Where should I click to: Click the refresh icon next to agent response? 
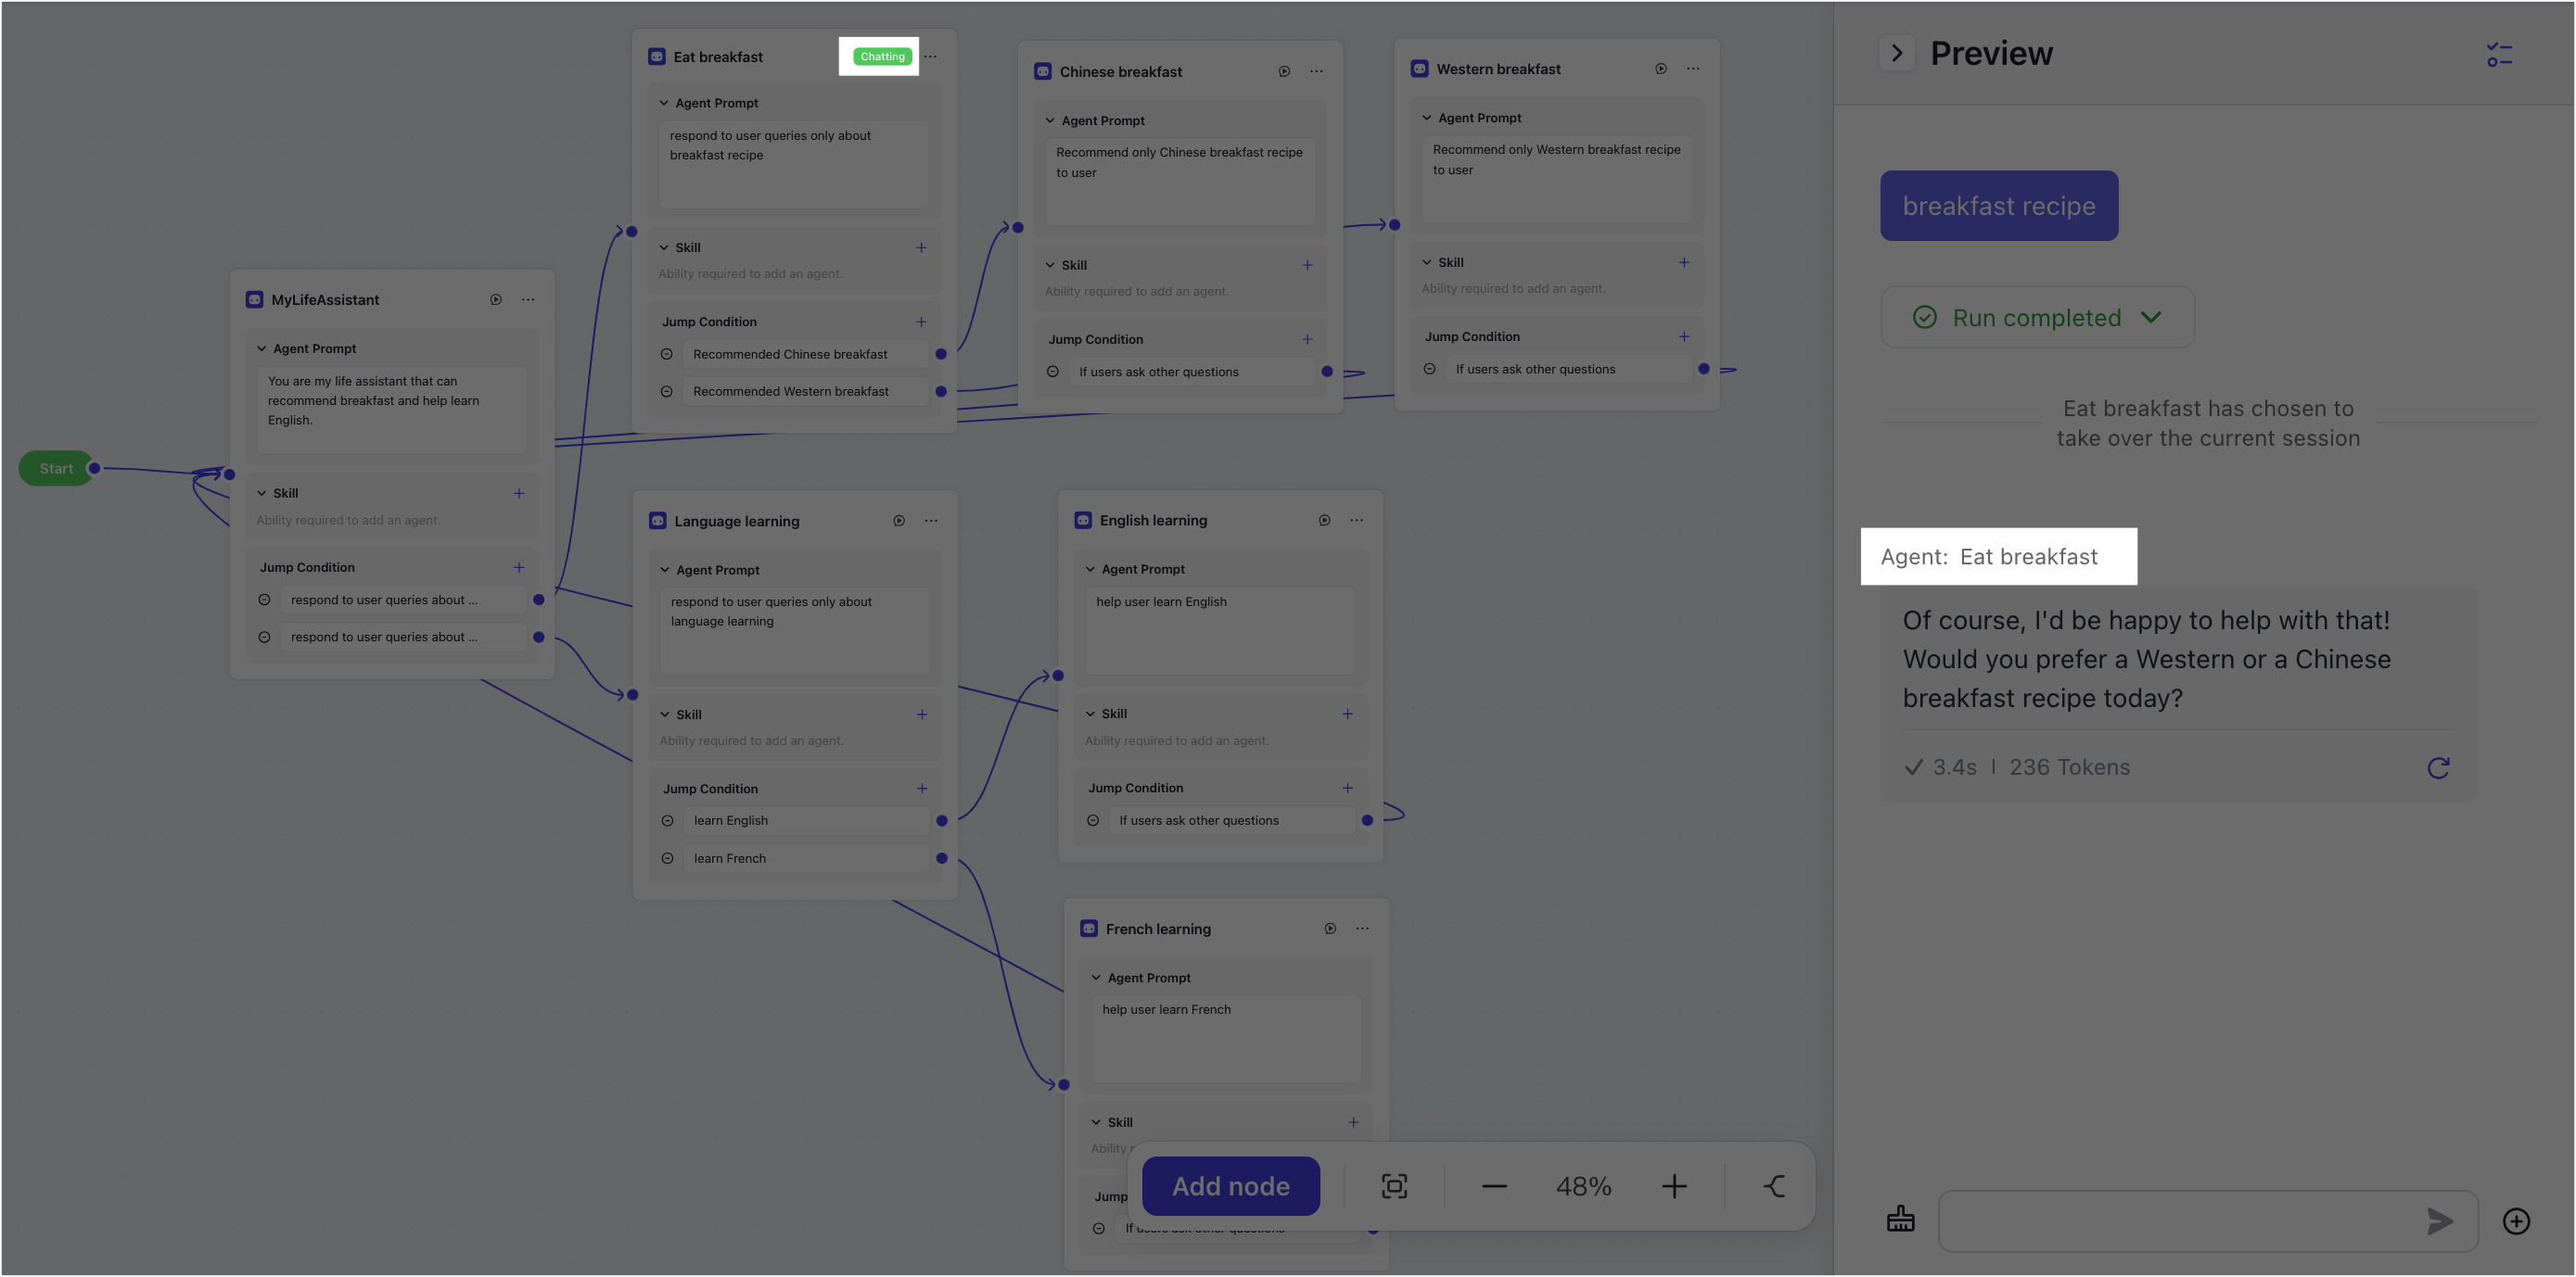pos(2440,766)
